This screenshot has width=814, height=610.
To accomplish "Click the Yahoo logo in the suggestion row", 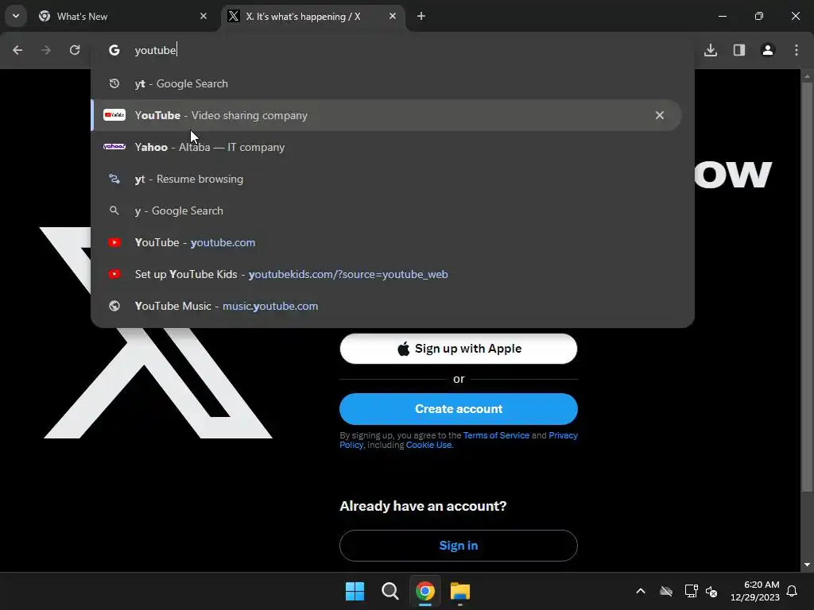I will click(114, 147).
